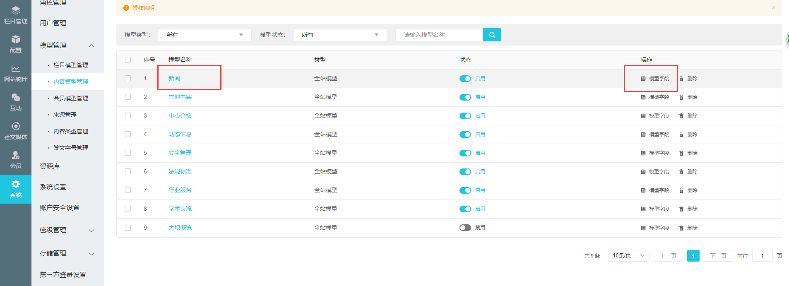Image resolution: width=789 pixels, height=286 pixels.
Task: Open the 模型状态 dropdown
Action: pos(340,35)
